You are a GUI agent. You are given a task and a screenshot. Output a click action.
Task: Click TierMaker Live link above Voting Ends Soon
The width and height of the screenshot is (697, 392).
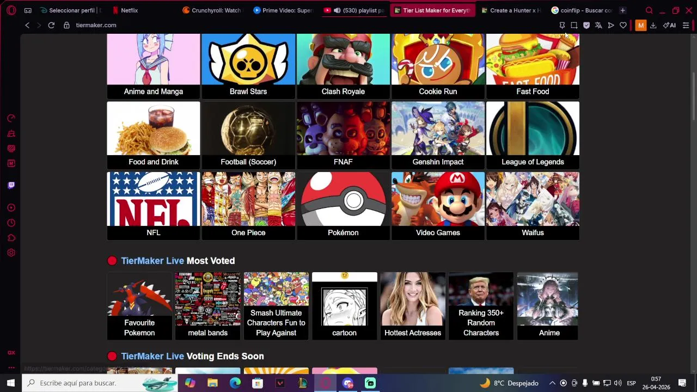(x=152, y=356)
